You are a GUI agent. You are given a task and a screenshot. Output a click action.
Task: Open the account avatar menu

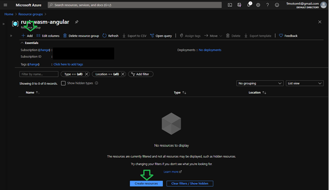pos(324,5)
